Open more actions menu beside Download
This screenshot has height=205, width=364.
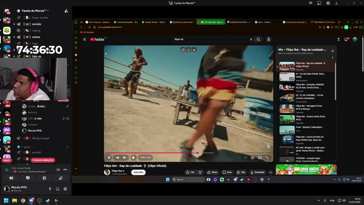270,172
